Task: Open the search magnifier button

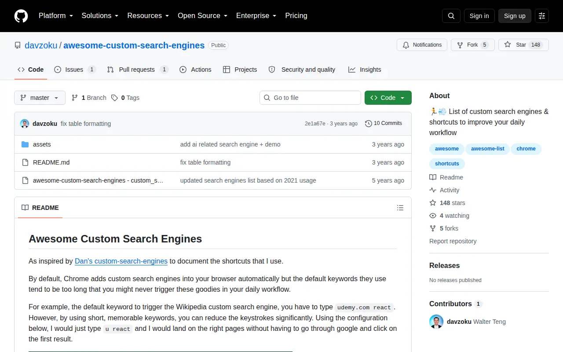Action: click(x=451, y=16)
